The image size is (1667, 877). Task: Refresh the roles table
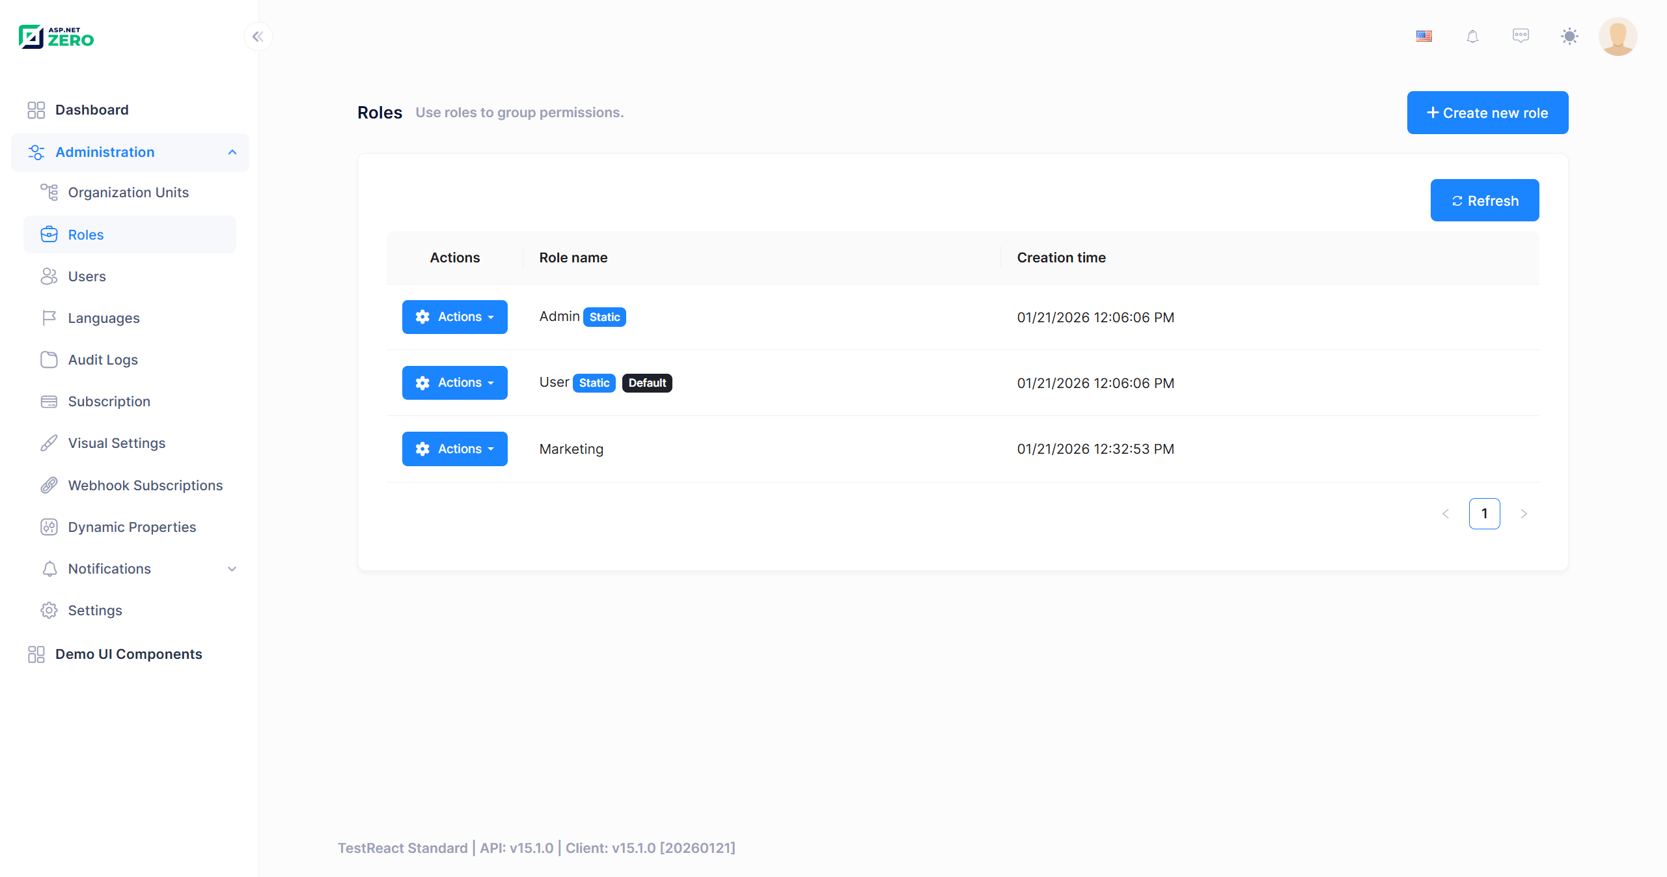(x=1485, y=201)
